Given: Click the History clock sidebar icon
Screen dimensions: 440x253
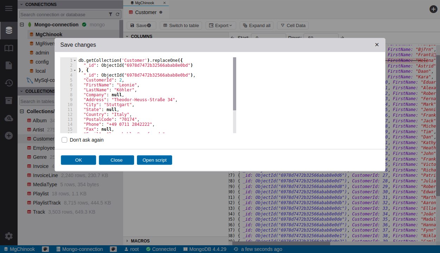Looking at the screenshot, I should [9, 83].
